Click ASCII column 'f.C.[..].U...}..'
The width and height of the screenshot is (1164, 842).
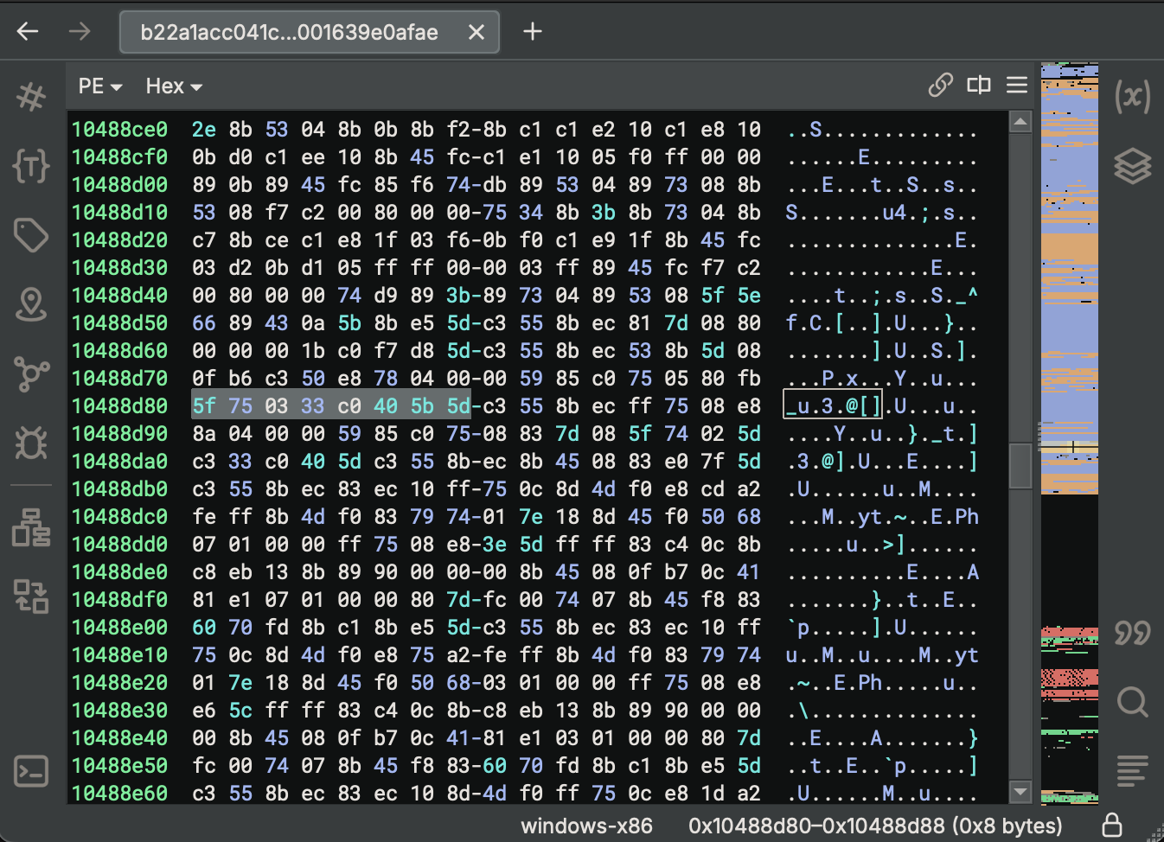click(x=882, y=323)
